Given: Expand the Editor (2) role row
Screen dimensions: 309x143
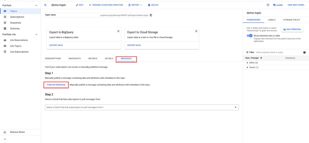Looking at the screenshot, I should [247, 63].
